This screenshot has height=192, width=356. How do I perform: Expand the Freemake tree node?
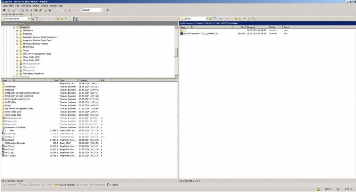click(x=17, y=34)
